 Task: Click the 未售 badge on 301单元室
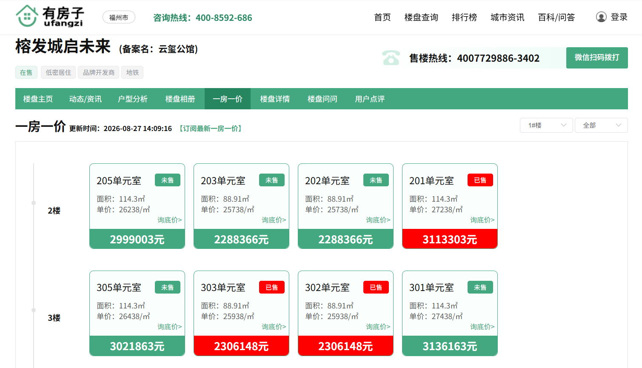click(x=480, y=287)
